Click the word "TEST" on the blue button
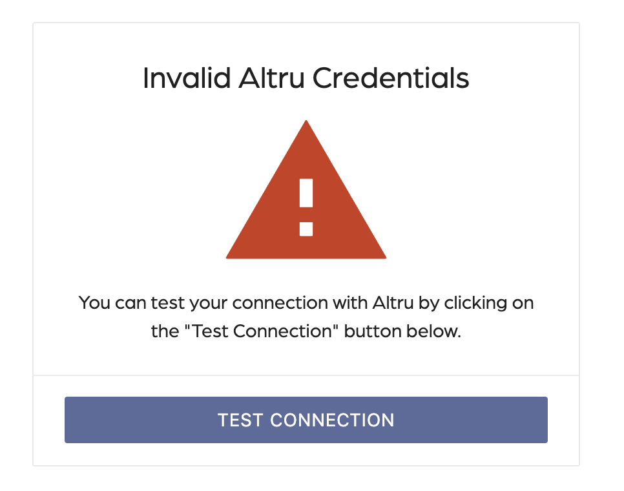 point(241,420)
